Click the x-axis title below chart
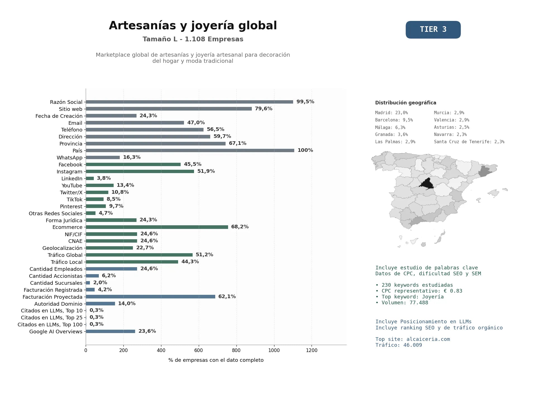The image size is (536, 402). click(216, 360)
